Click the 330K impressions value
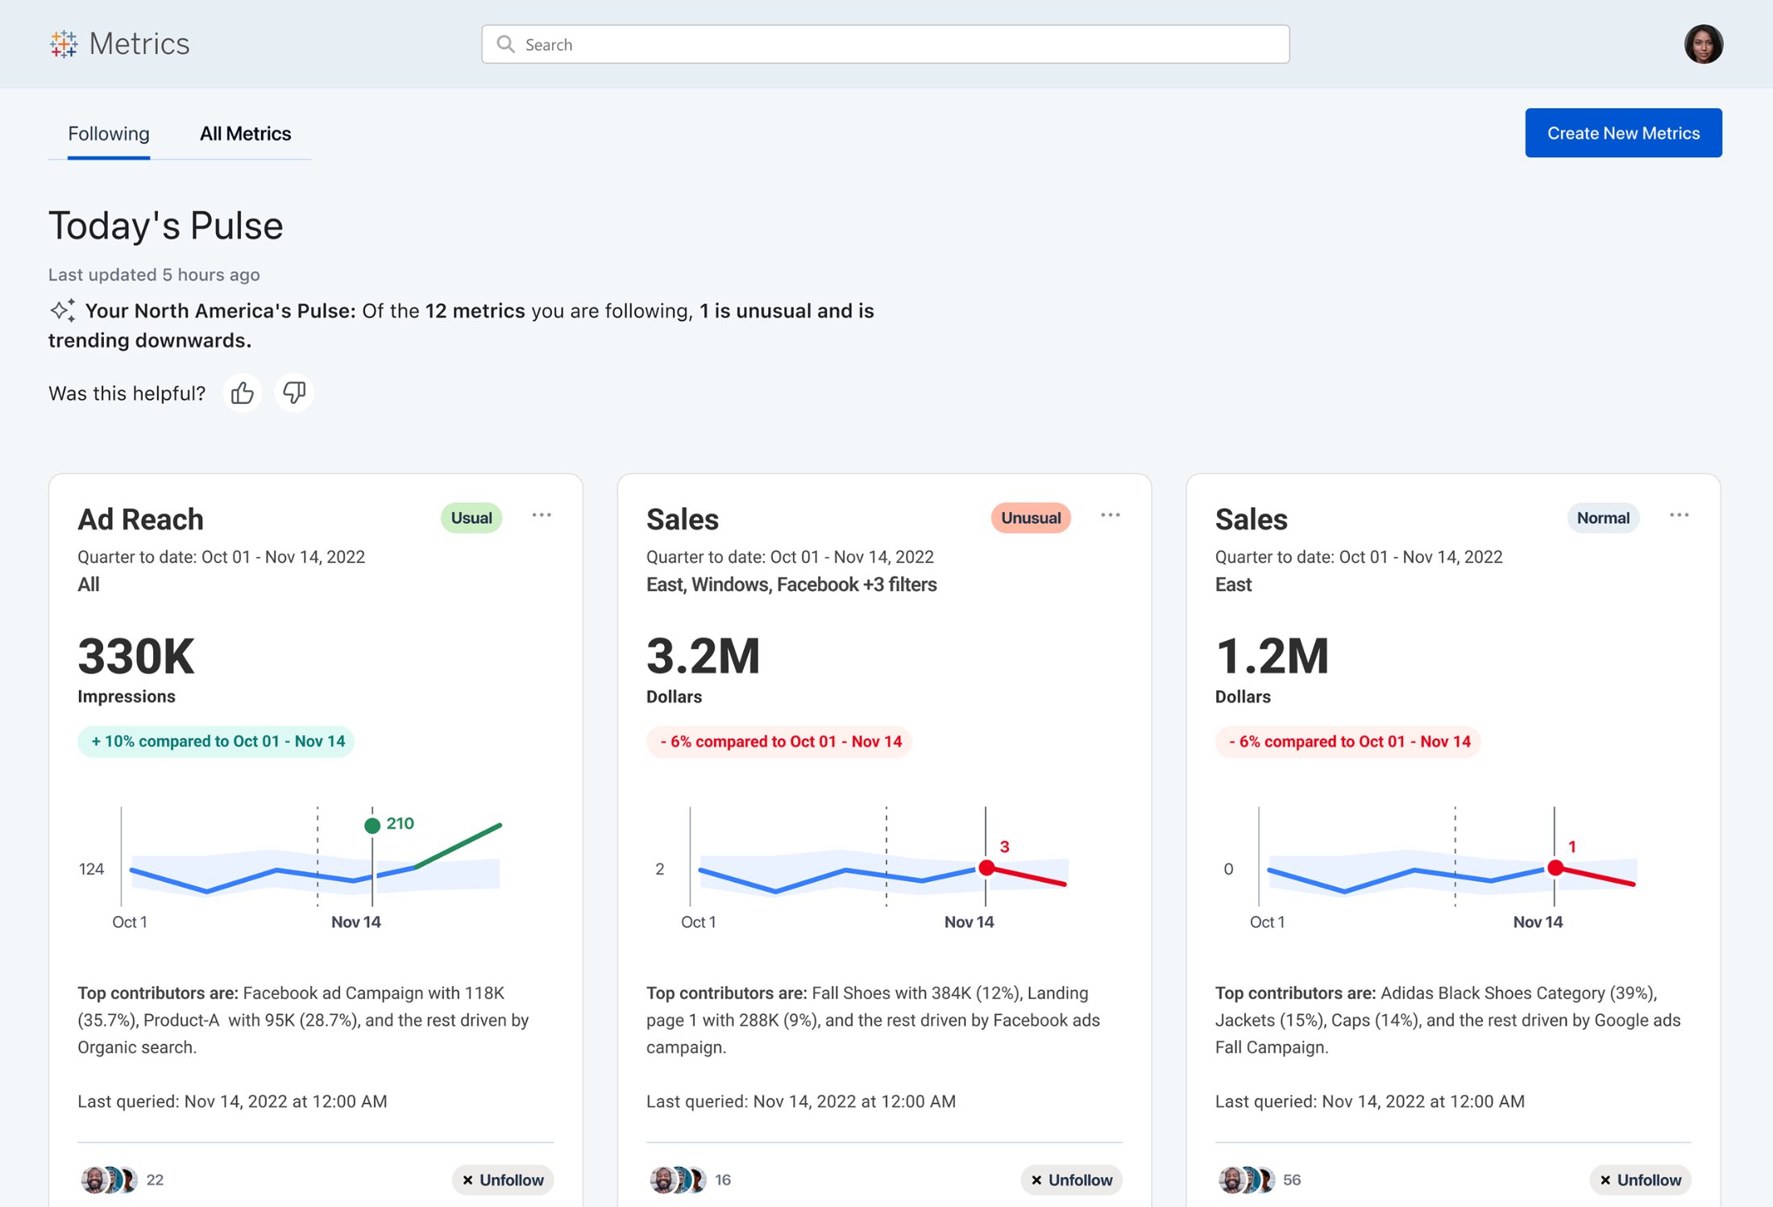The image size is (1773, 1207). point(136,656)
